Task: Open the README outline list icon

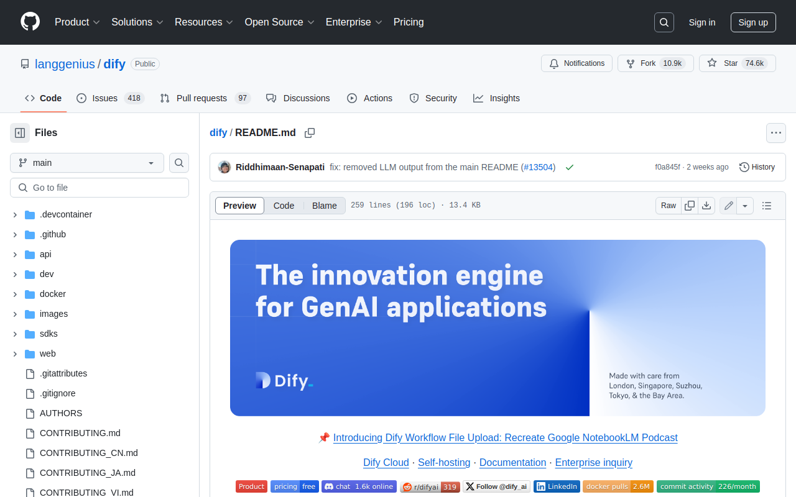Action: point(767,206)
